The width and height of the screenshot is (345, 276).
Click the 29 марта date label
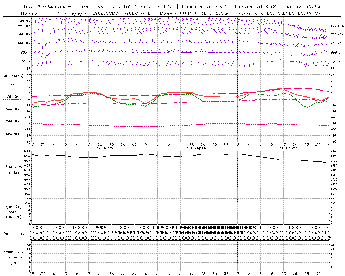tap(105, 148)
